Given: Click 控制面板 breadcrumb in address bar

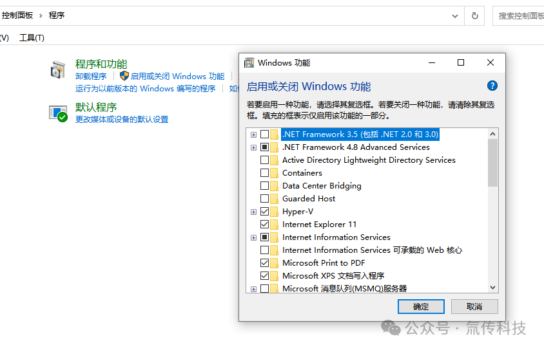Looking at the screenshot, I should (x=17, y=15).
